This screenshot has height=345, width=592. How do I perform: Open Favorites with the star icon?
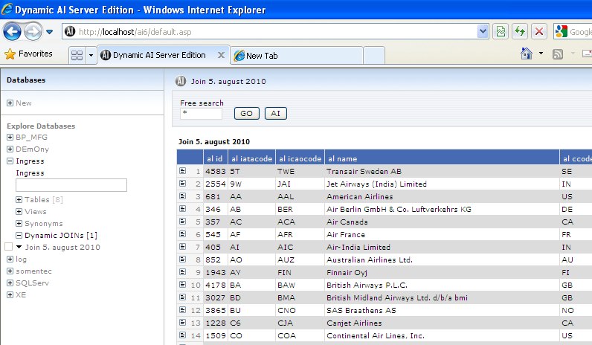10,54
